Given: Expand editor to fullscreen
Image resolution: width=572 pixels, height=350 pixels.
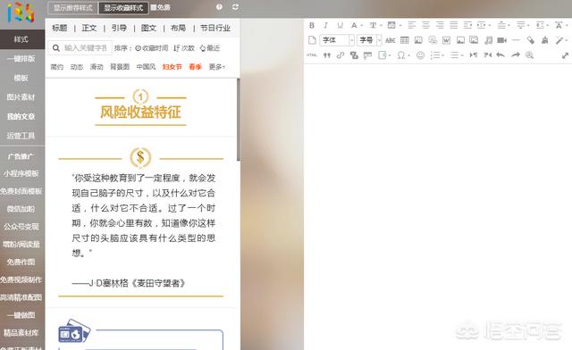Looking at the screenshot, I should (565, 55).
